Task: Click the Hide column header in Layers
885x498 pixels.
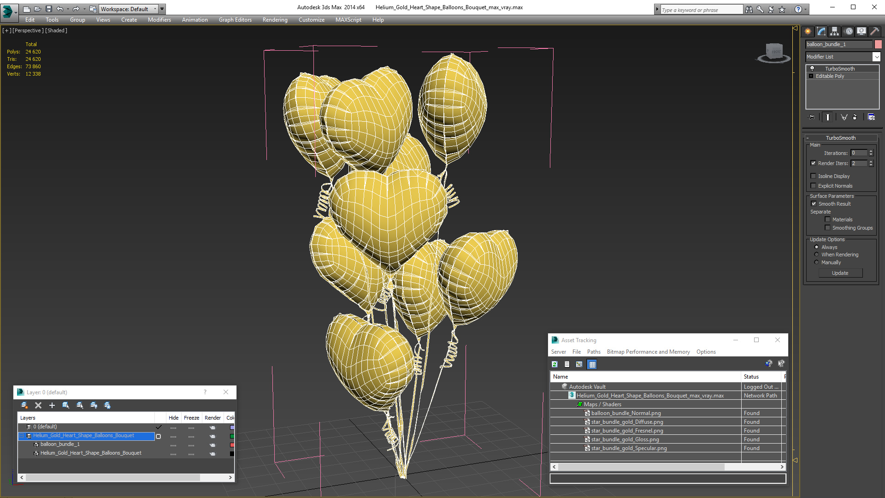Action: click(173, 418)
